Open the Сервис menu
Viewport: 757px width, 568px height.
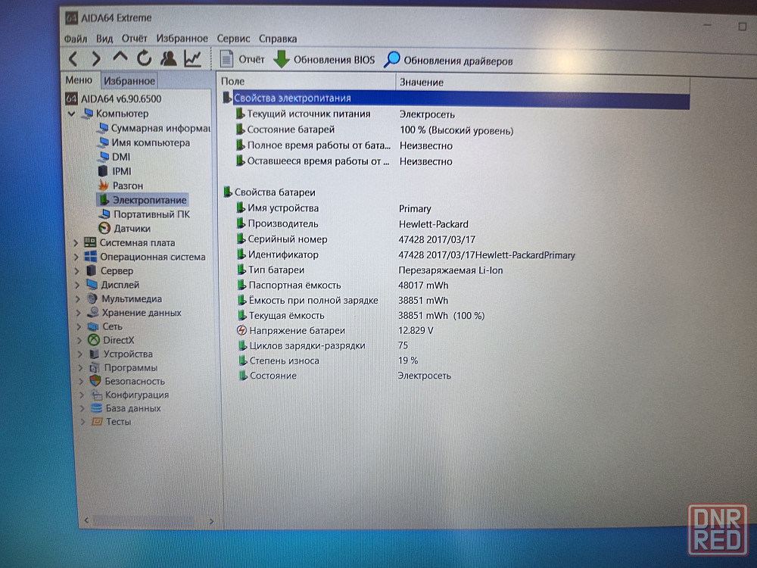(233, 39)
